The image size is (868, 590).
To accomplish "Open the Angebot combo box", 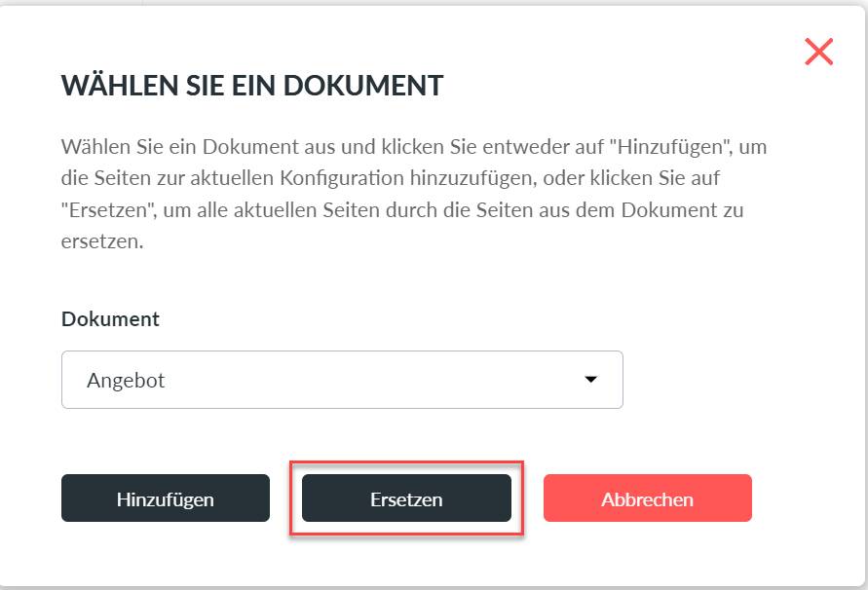I will (342, 380).
